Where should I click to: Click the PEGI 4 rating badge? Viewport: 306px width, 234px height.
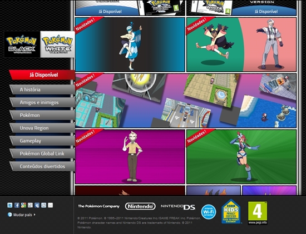click(x=258, y=213)
